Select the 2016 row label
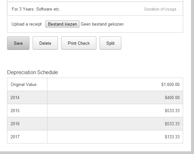The width and height of the screenshot is (194, 154). [x=15, y=124]
